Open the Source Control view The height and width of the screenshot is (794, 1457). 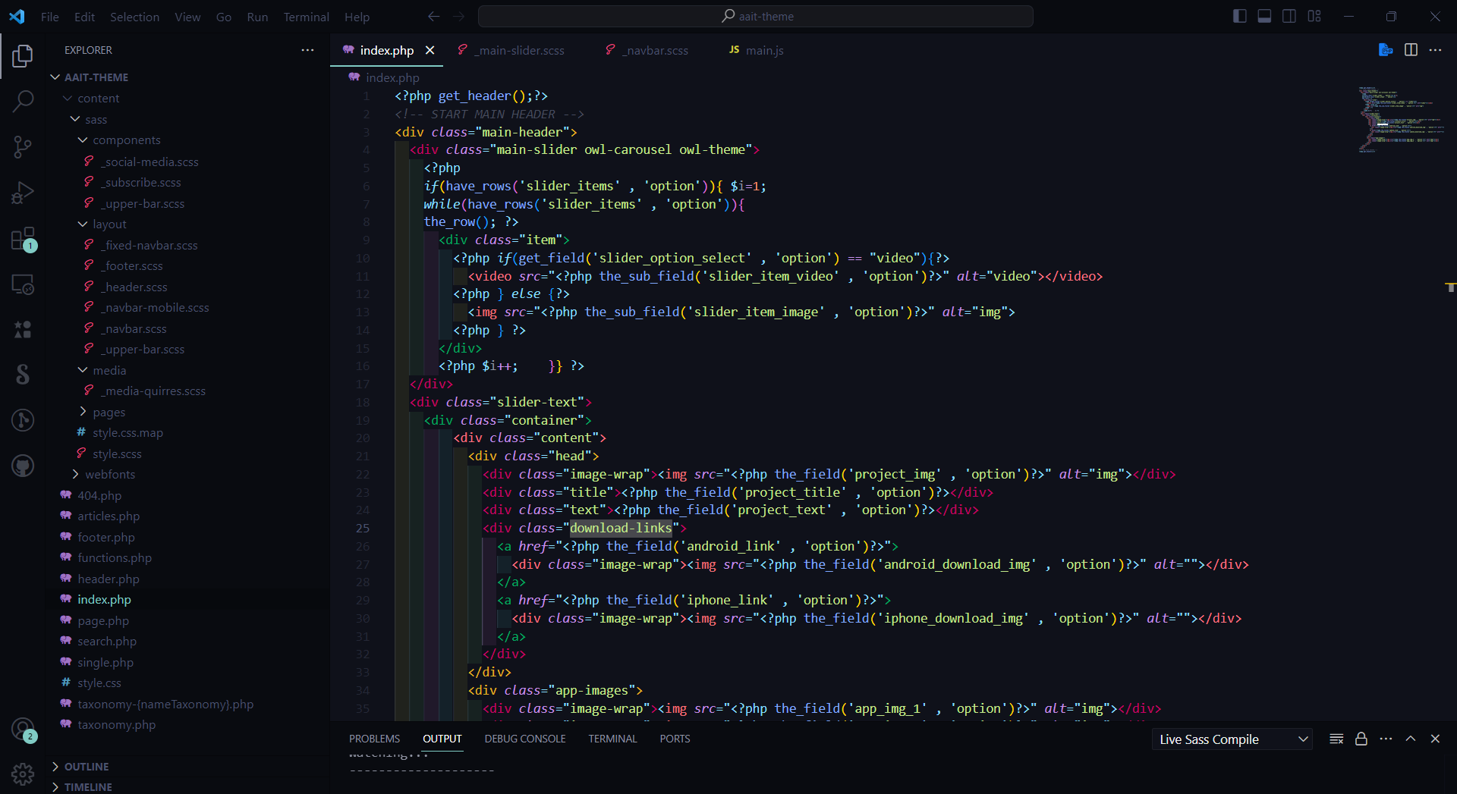click(x=23, y=146)
